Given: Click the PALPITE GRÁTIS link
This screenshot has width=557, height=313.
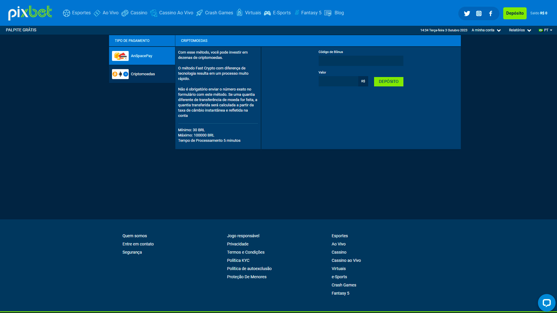Looking at the screenshot, I should (21, 30).
